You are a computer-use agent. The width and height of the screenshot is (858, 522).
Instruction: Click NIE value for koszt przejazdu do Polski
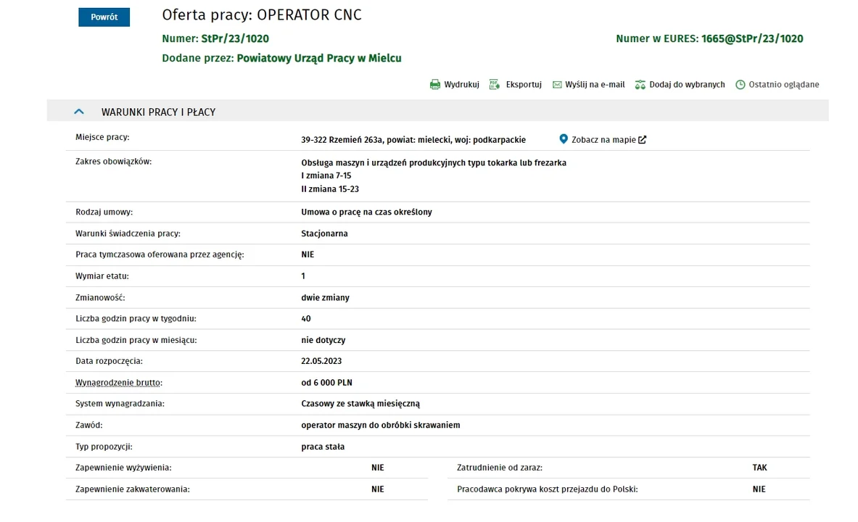click(759, 489)
